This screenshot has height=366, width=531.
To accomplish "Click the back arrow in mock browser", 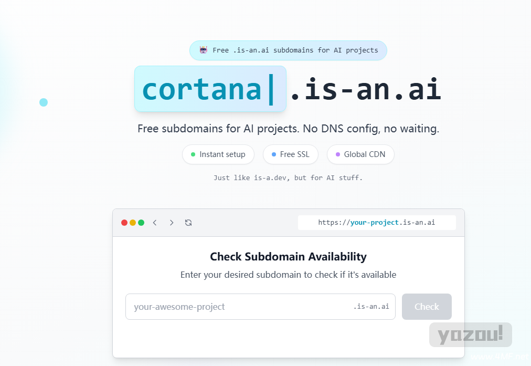I will pos(155,223).
